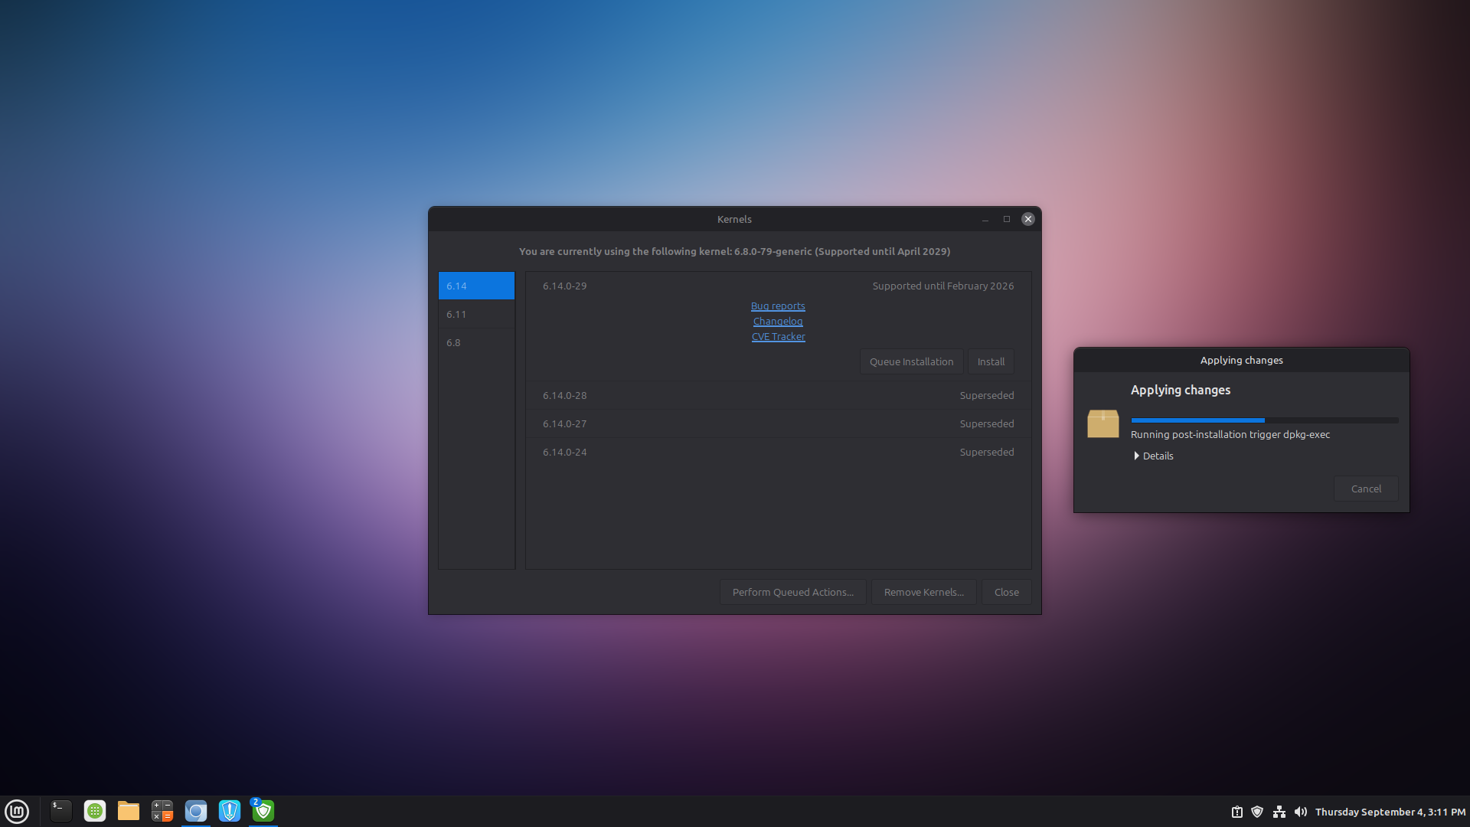The image size is (1470, 827).
Task: Open the Bug reports link
Action: click(778, 306)
